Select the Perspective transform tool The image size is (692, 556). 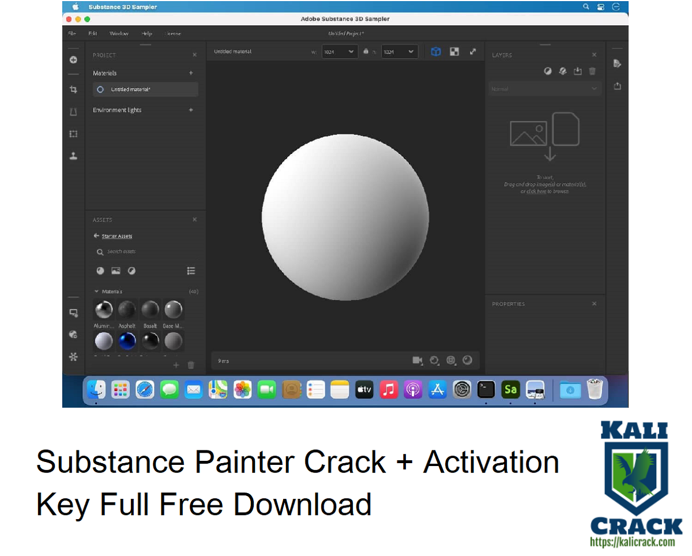pyautogui.click(x=73, y=112)
